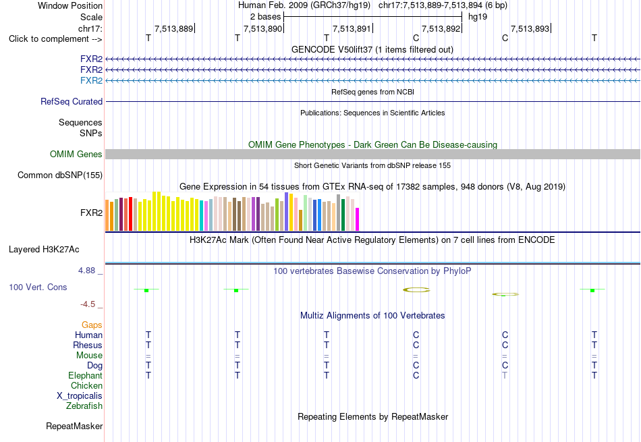Click the X_tropicalis alignment row label
641x442 pixels.
(x=80, y=396)
